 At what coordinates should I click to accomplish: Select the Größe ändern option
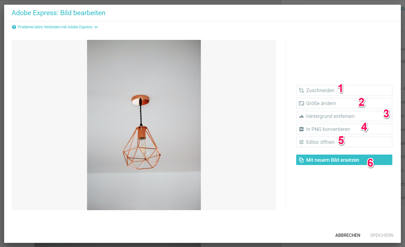(x=344, y=103)
